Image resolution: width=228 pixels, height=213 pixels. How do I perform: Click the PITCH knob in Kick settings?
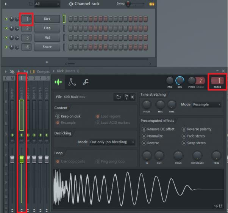point(192,80)
